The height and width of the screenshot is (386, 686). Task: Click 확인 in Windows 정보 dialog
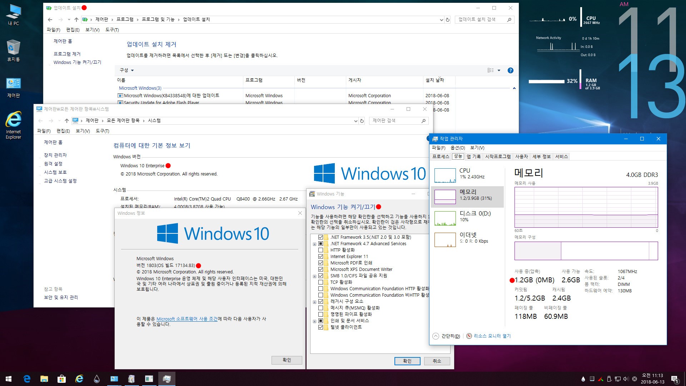pyautogui.click(x=287, y=360)
